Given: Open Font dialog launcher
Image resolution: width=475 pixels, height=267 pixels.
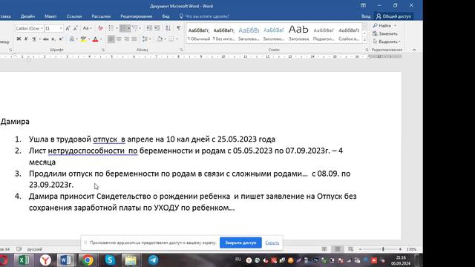Looking at the screenshot, I should pos(103,50).
